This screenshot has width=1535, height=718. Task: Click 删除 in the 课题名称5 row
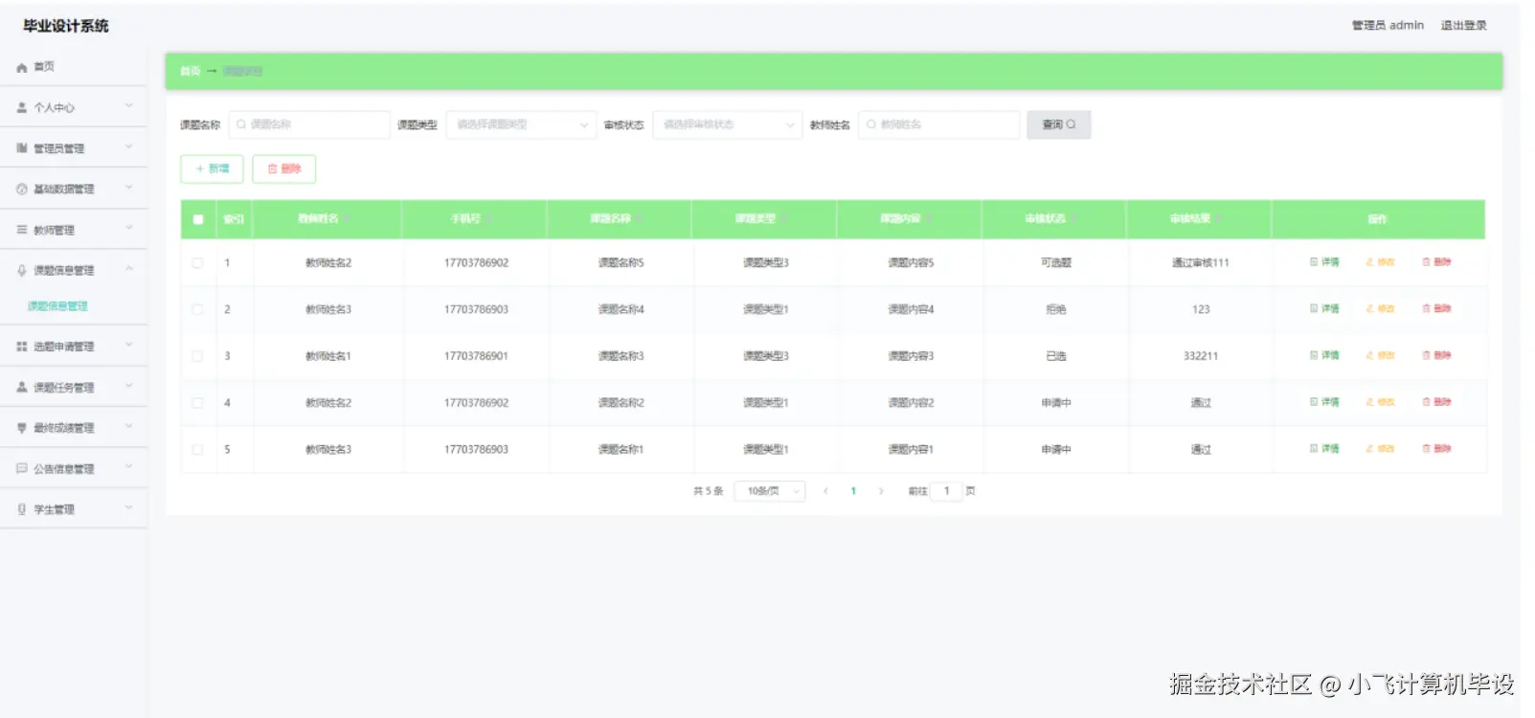coord(1436,262)
